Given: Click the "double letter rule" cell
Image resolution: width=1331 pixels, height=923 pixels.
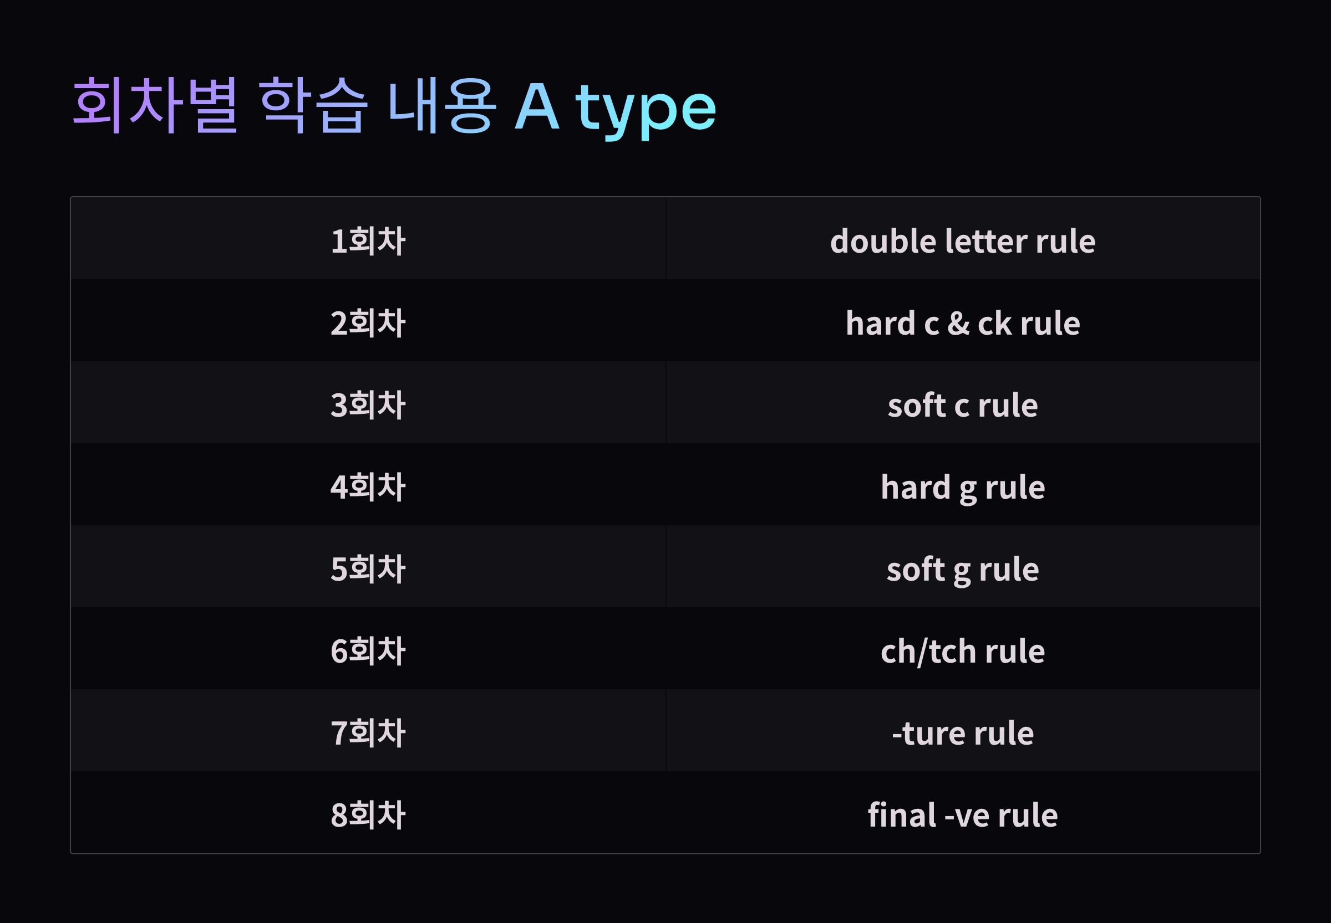Looking at the screenshot, I should coord(962,240).
